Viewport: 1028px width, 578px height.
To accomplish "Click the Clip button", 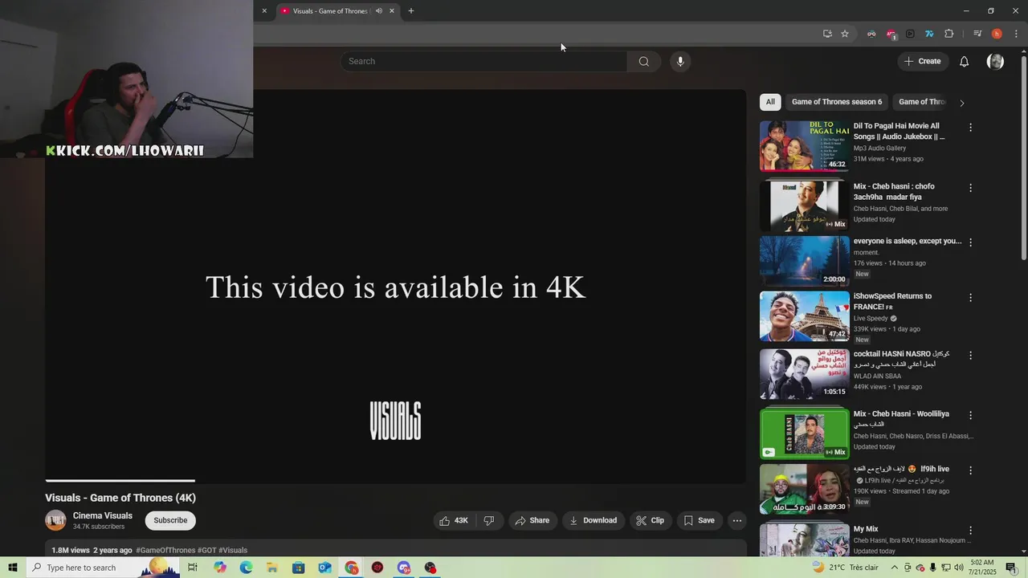I will (x=650, y=521).
